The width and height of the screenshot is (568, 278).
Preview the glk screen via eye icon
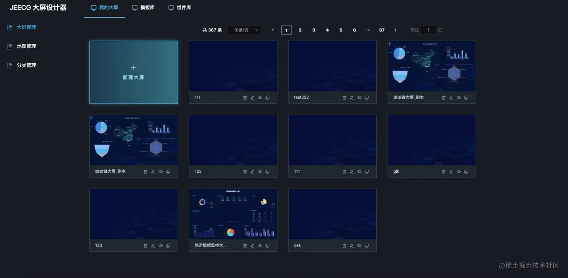(x=459, y=172)
